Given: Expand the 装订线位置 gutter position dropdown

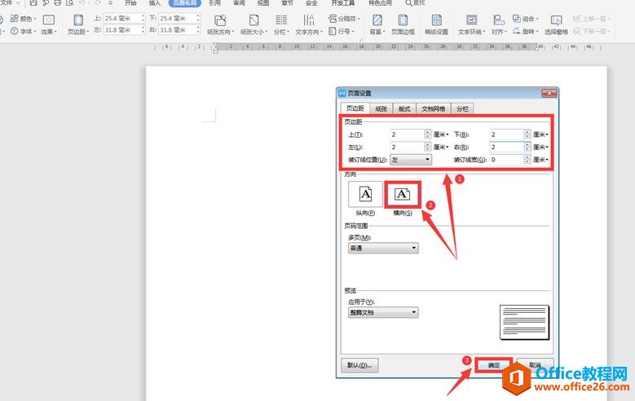Looking at the screenshot, I should pyautogui.click(x=410, y=160).
